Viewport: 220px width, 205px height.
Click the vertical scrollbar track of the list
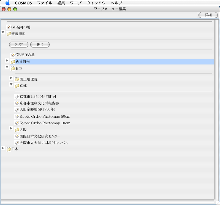point(217,109)
